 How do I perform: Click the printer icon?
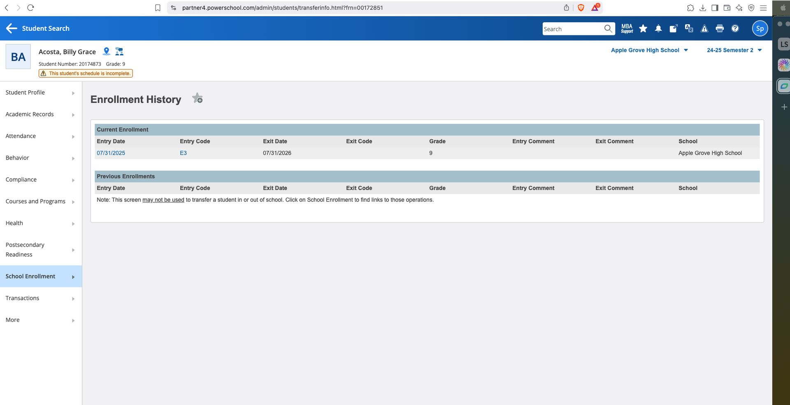pos(720,28)
